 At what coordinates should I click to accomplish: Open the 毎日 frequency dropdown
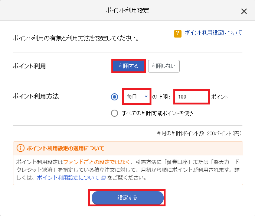click(x=137, y=96)
